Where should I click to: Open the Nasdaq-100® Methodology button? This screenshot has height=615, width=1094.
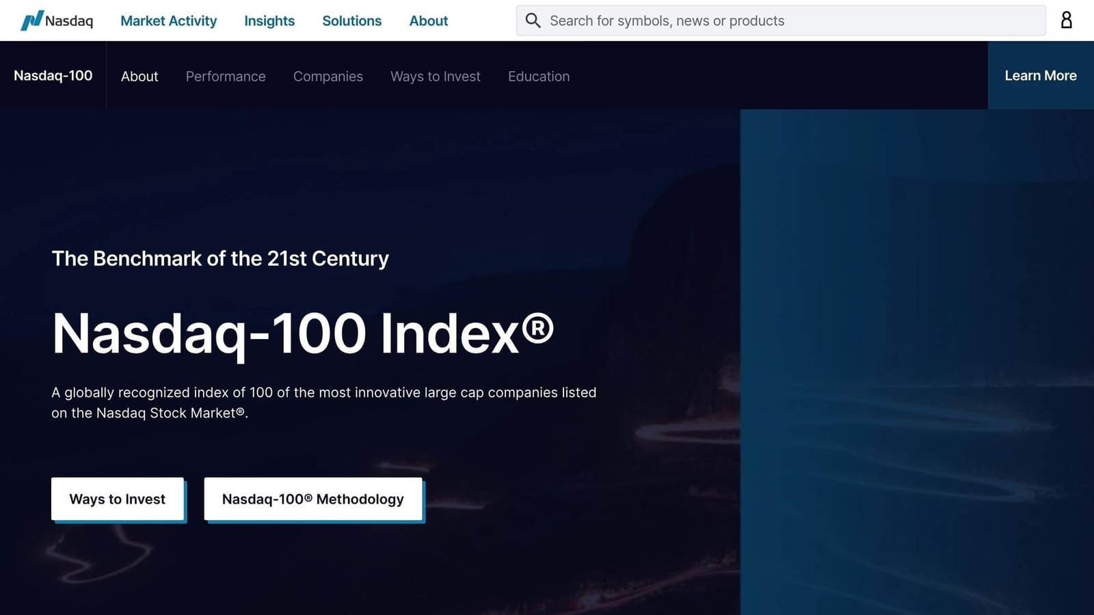coord(313,499)
